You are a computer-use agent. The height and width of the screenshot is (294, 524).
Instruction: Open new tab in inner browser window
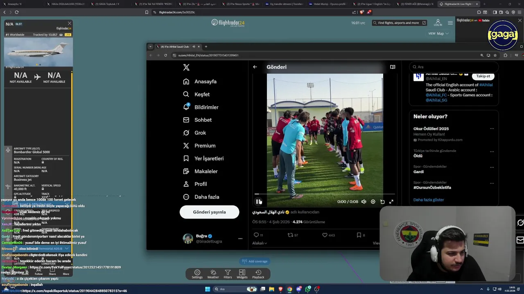(206, 47)
